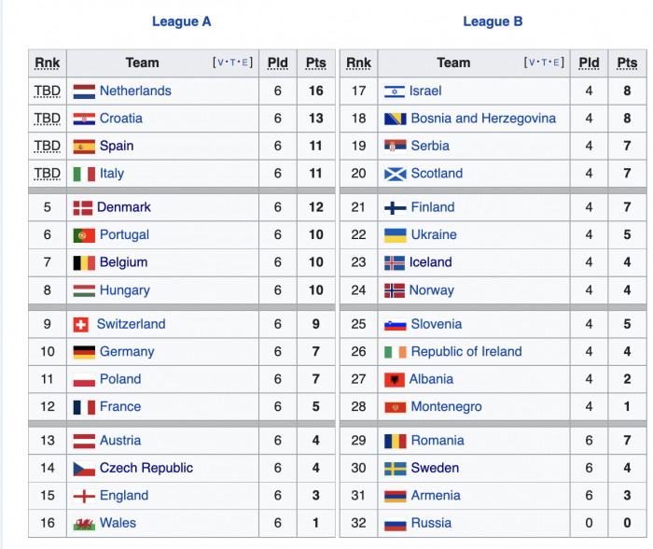Click the Switzerland flag icon
The height and width of the screenshot is (549, 653).
coord(81,325)
